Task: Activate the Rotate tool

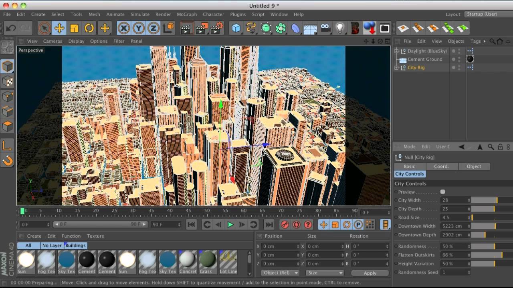Action: (89, 28)
